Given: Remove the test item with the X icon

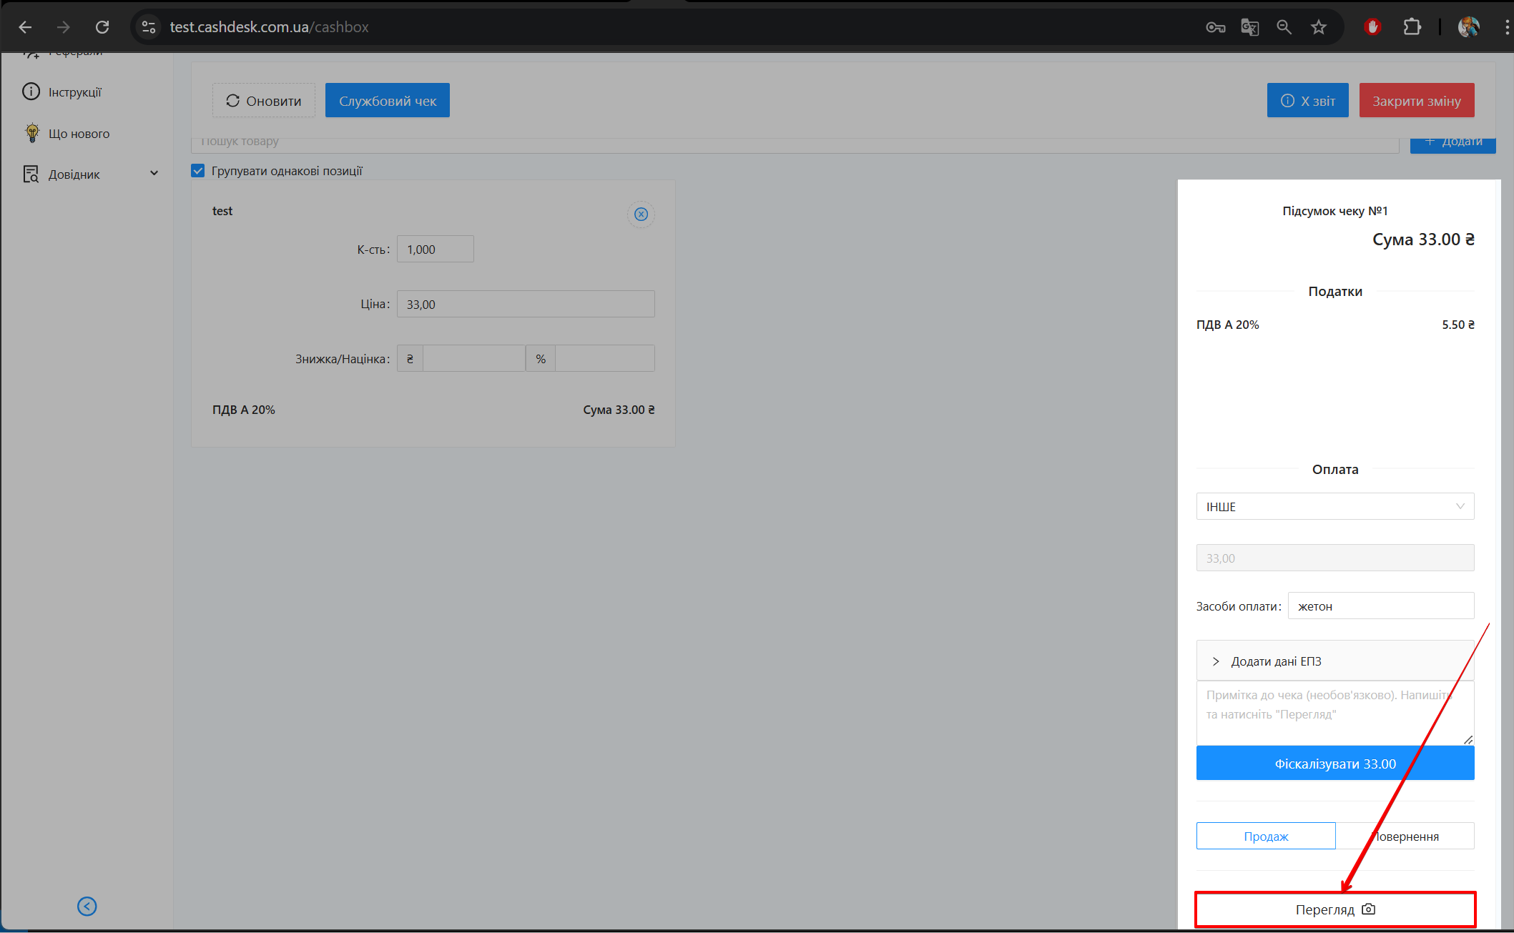Looking at the screenshot, I should click(x=641, y=214).
